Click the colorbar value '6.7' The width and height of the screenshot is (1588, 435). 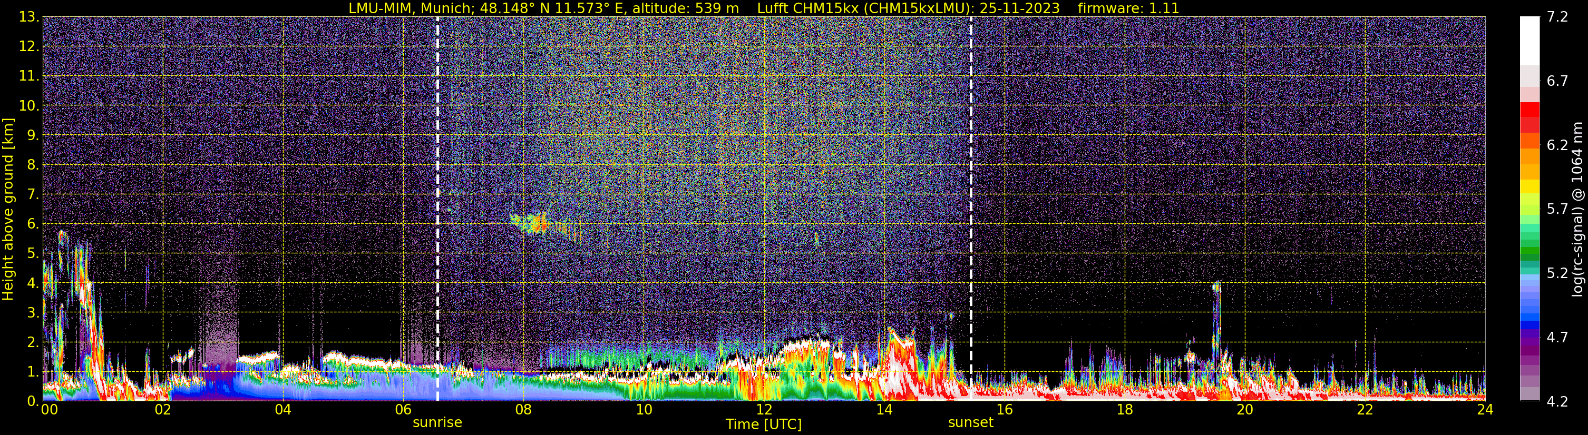coord(1557,81)
